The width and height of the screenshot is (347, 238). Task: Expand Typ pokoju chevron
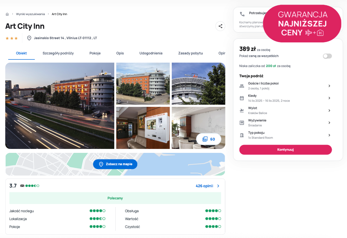pyautogui.click(x=329, y=135)
